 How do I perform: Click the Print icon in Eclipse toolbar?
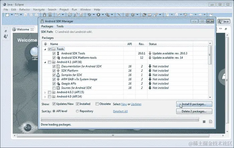36,15
